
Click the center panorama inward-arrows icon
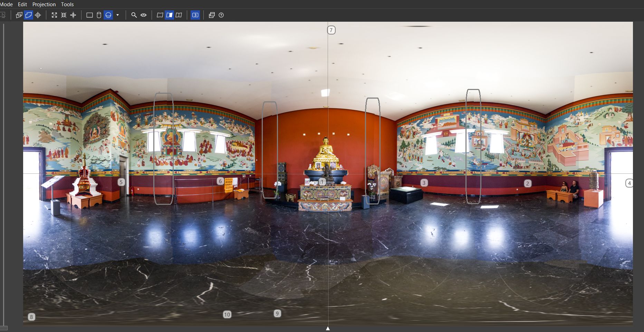pyautogui.click(x=64, y=15)
